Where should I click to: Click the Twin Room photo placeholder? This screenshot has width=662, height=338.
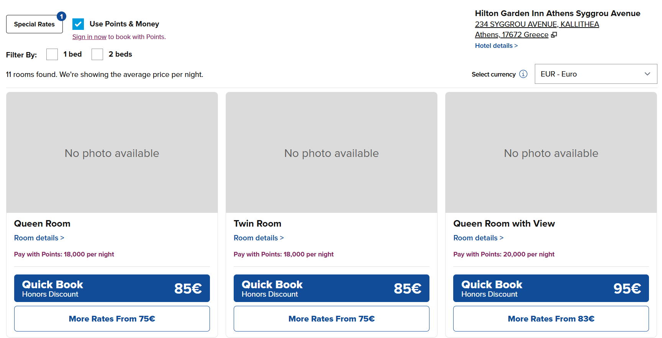pyautogui.click(x=331, y=152)
